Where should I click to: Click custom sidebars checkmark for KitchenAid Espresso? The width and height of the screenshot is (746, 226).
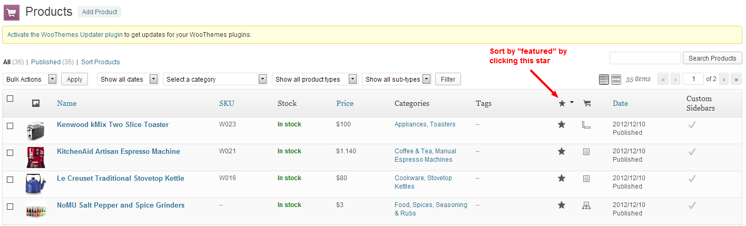[692, 152]
